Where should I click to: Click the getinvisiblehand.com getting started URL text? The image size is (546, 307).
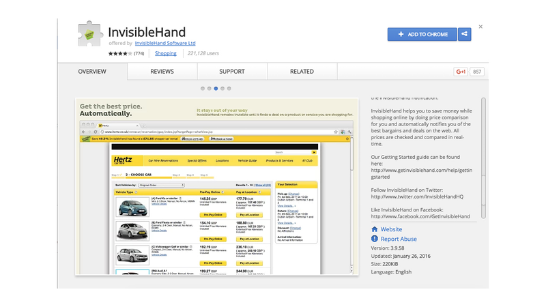(422, 173)
